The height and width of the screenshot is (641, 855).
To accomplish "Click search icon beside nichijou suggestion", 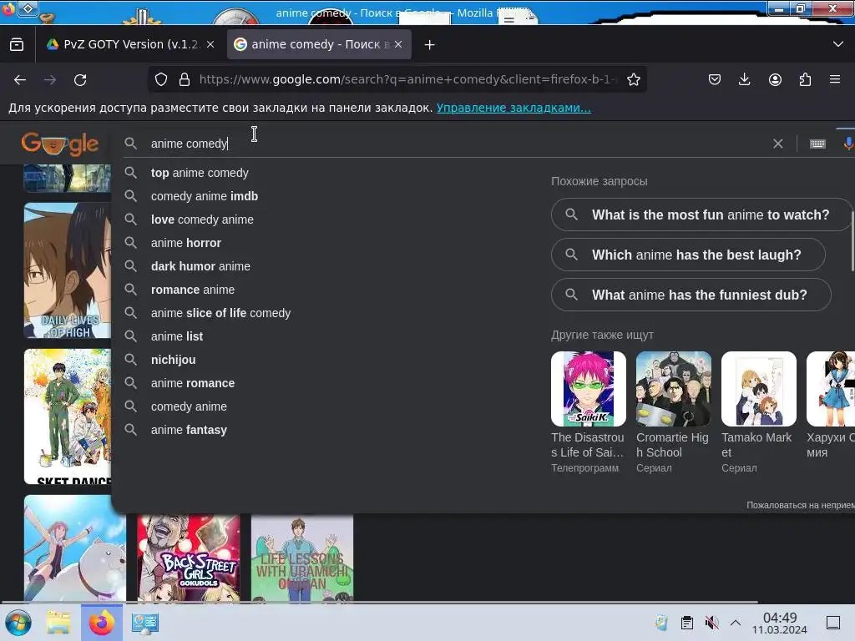I will click(x=131, y=360).
